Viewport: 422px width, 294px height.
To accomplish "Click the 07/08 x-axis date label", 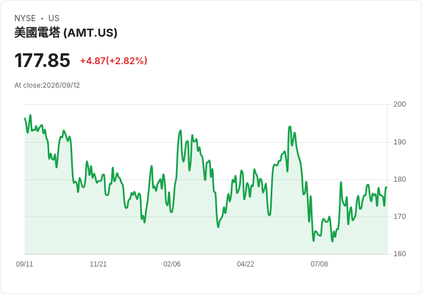I will (x=319, y=264).
